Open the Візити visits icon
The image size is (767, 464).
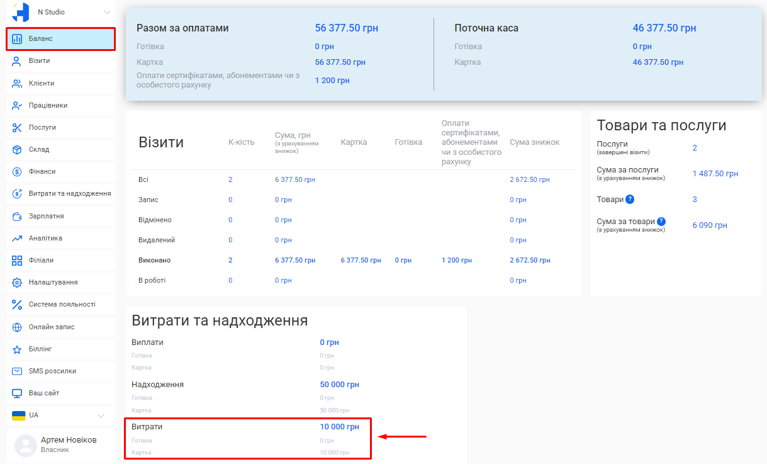18,61
